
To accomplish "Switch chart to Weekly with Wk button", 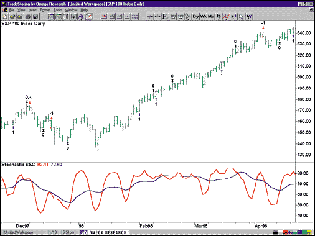I will [203, 17].
